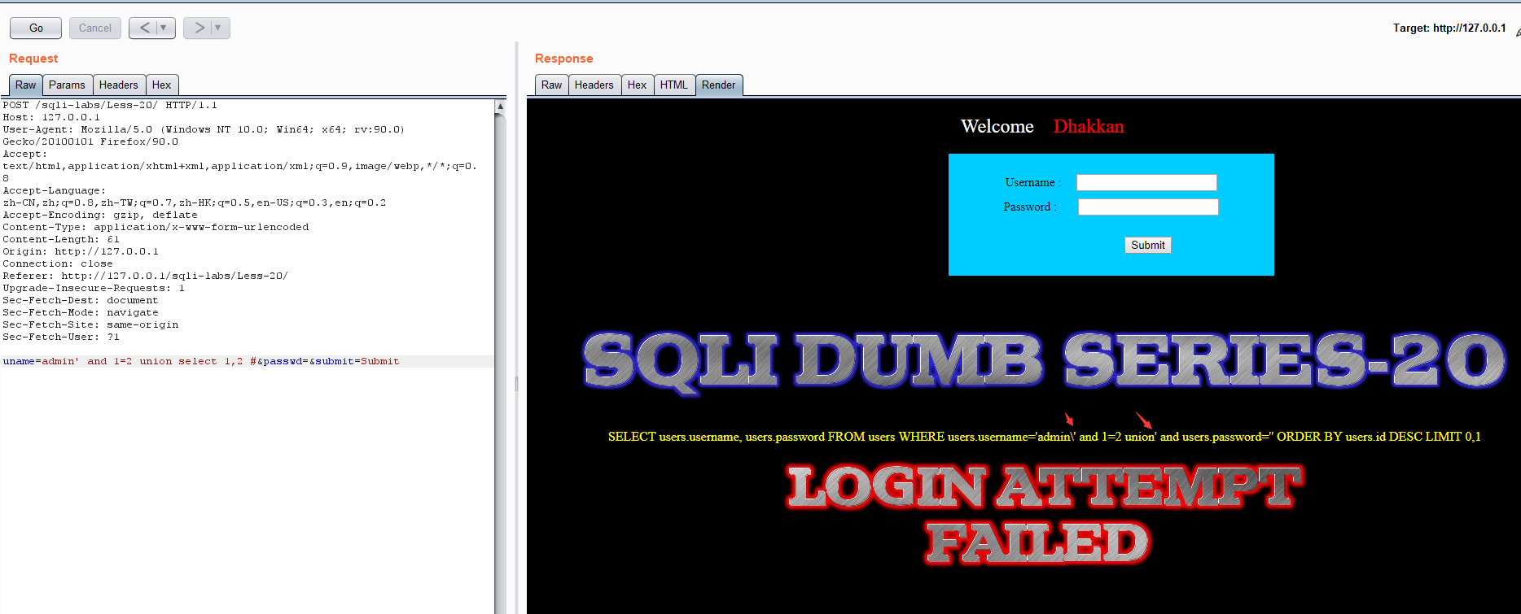This screenshot has width=1521, height=614.
Task: Open the Request Headers tab
Action: pos(119,85)
